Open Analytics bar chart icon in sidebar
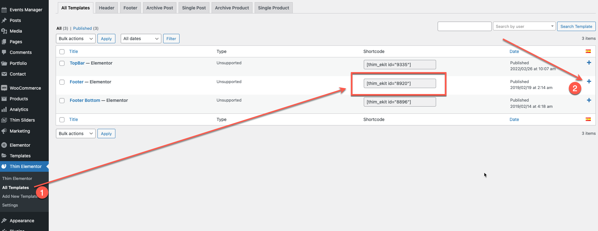The image size is (598, 231). pyautogui.click(x=4, y=109)
